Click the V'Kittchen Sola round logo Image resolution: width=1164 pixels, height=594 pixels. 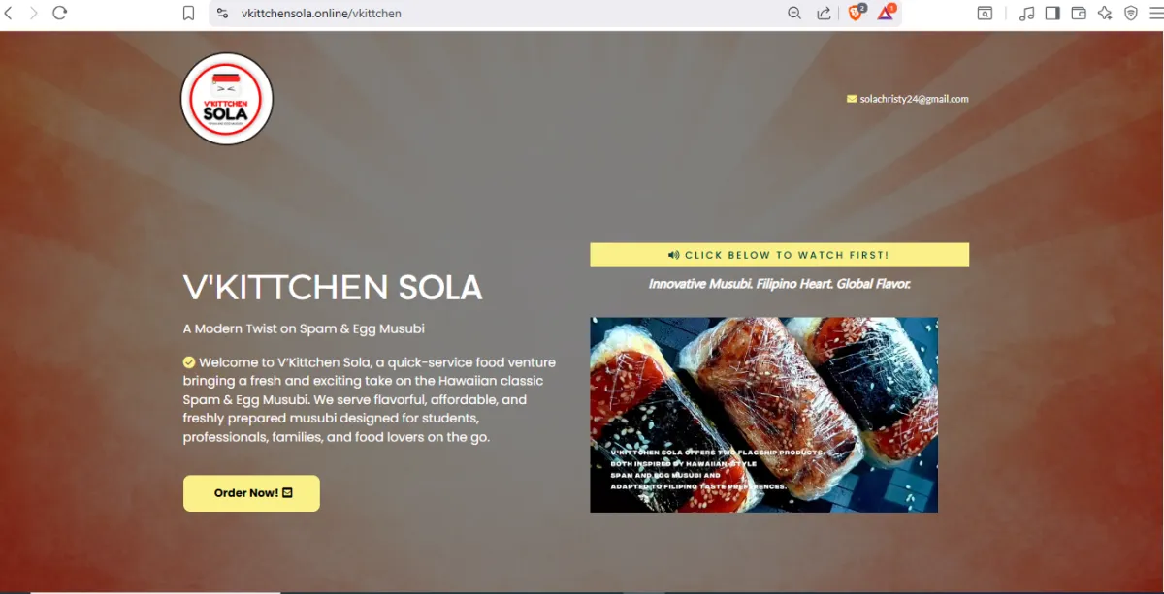(x=227, y=99)
